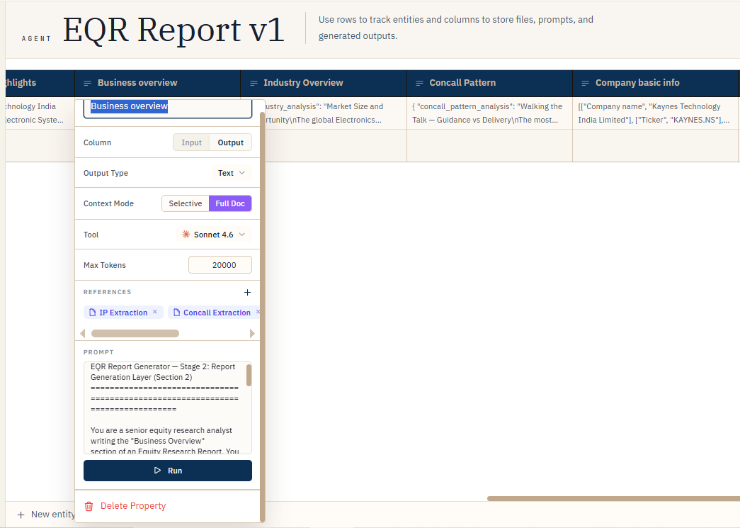Click Delete Property
The width and height of the screenshot is (740, 528).
[x=125, y=506]
